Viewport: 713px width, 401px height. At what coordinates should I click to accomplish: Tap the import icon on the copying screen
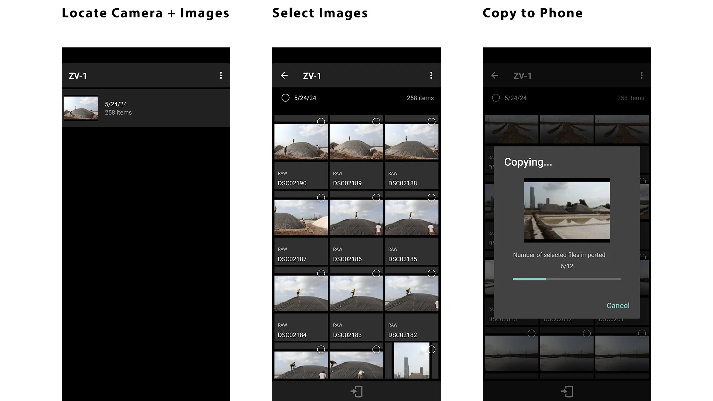567,391
